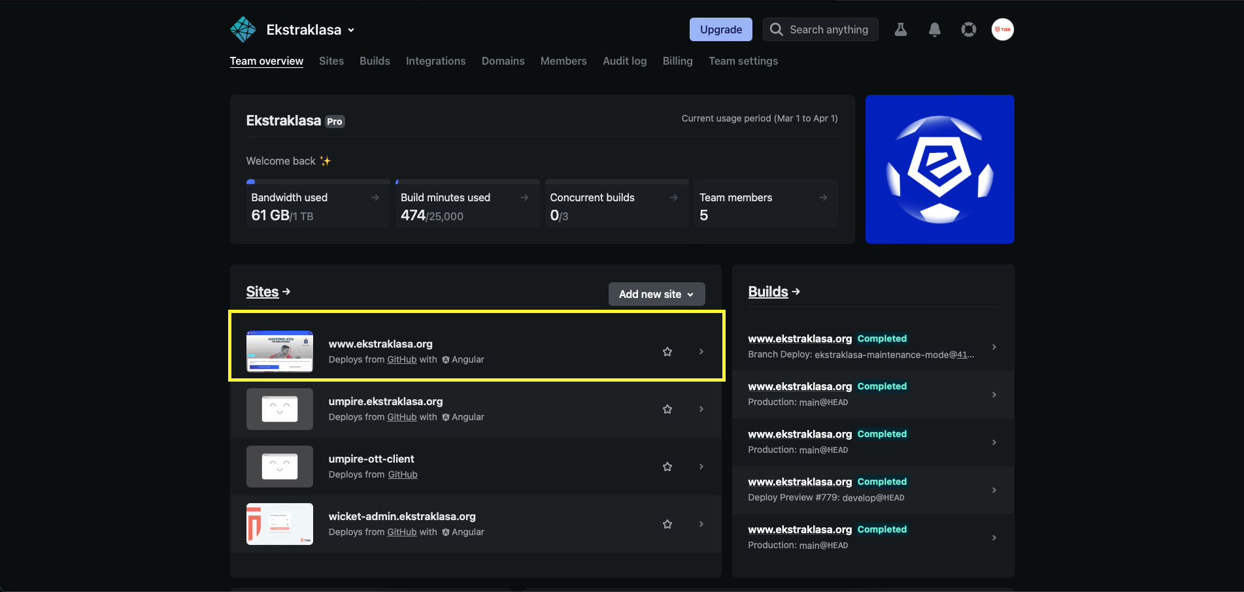Viewport: 1244px width, 592px height.
Task: Open the Deploy Preview #779 build
Action: [x=873, y=490]
